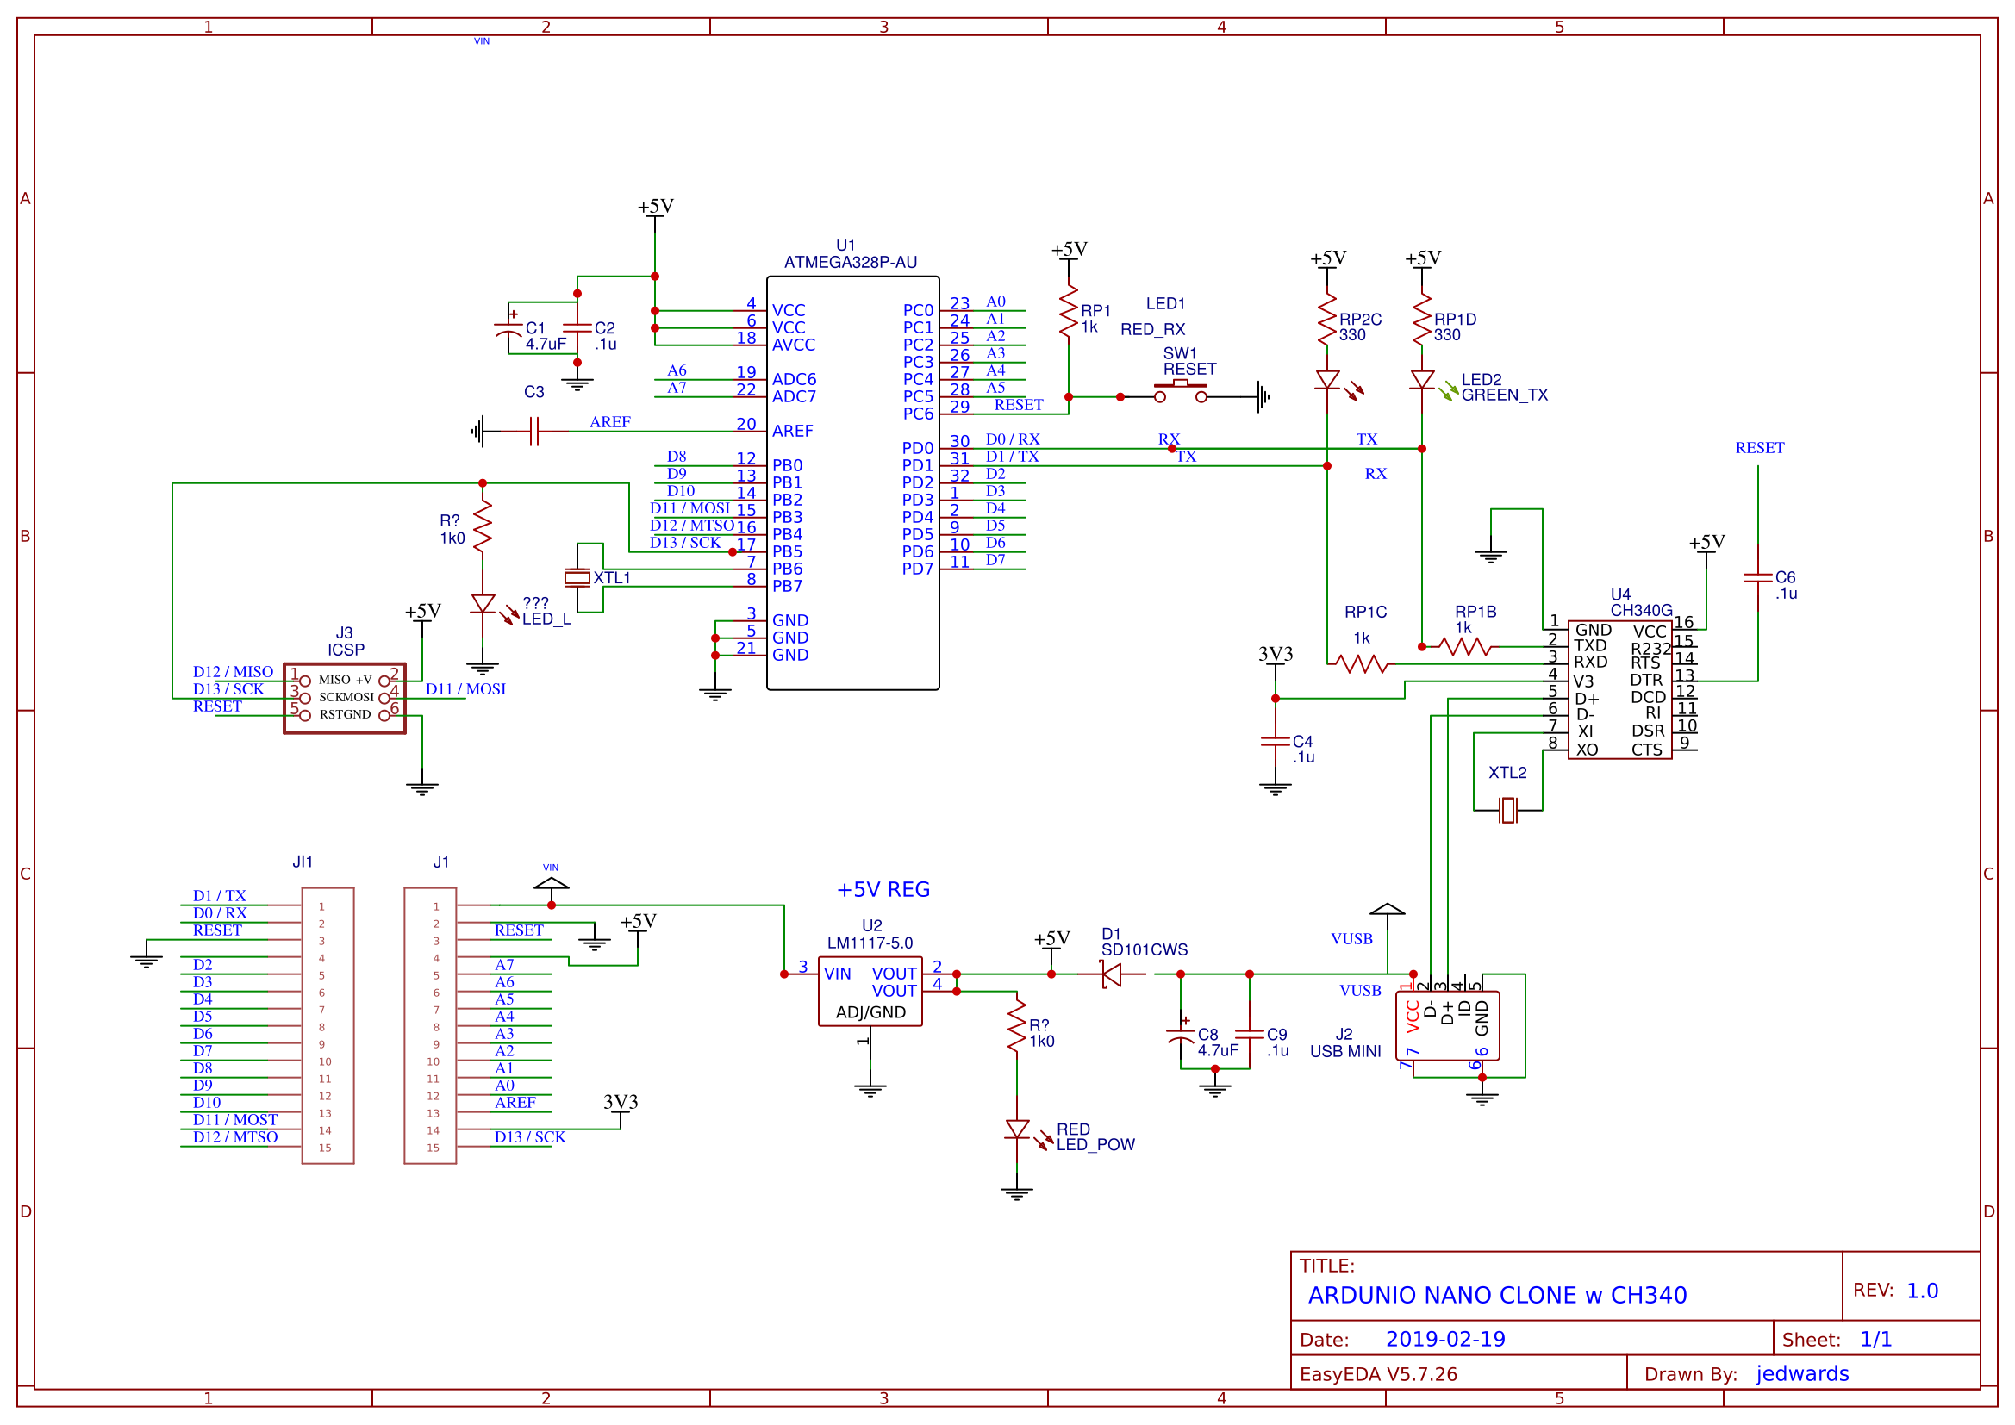Click the jedwards drawn-by name
The width and height of the screenshot is (2015, 1425).
point(1804,1373)
